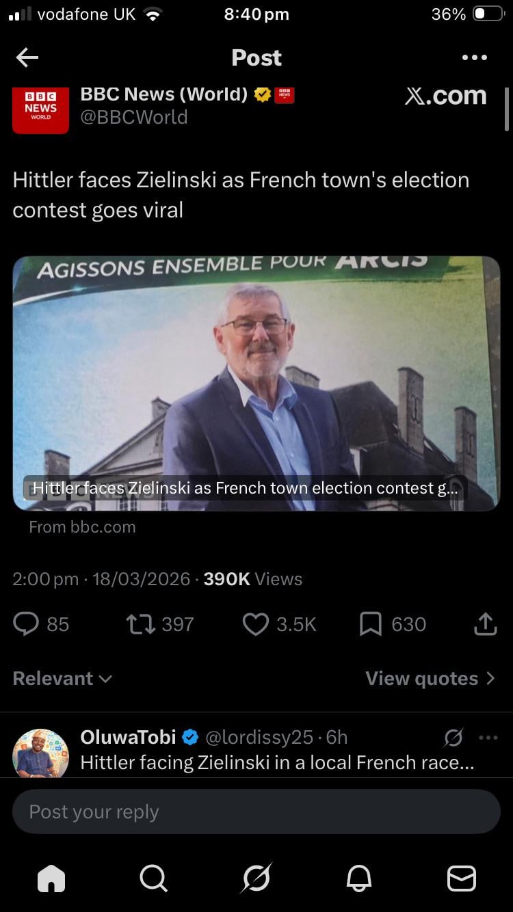Expand the Relevant sort dropdown
The image size is (513, 912).
click(62, 678)
